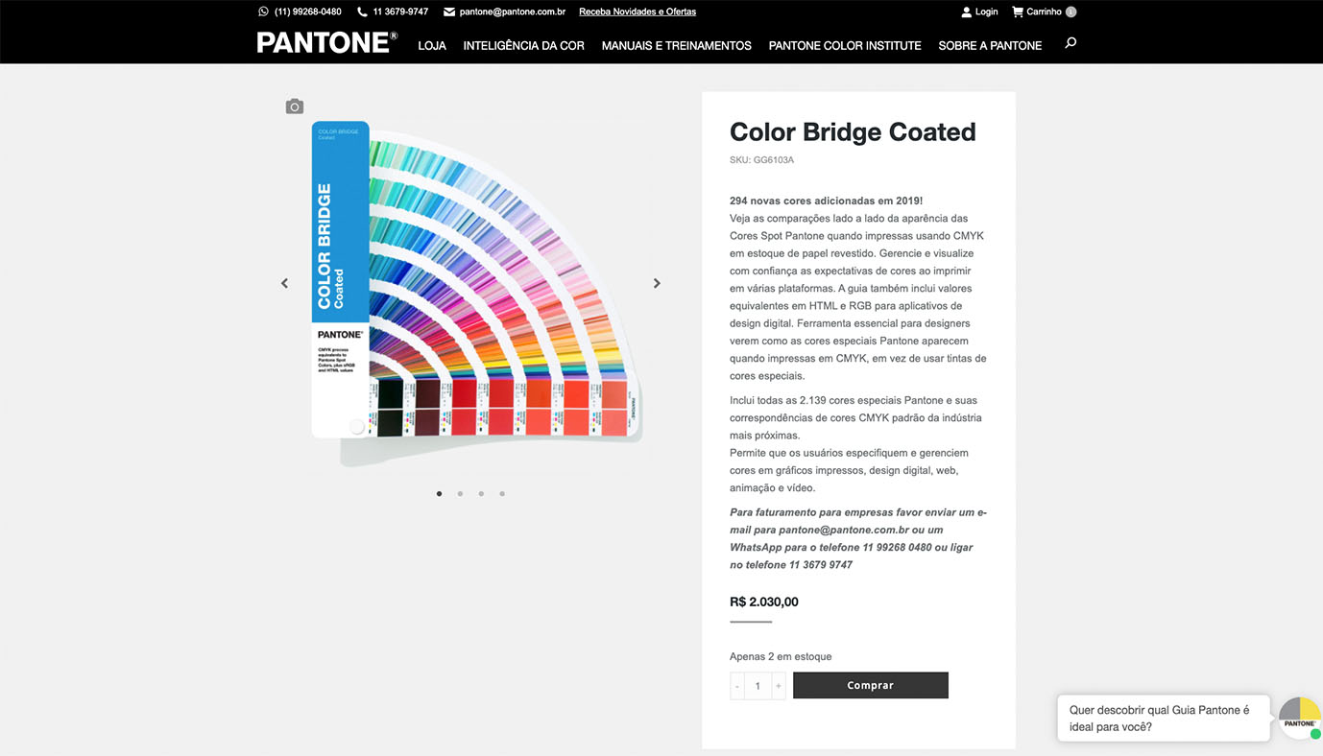This screenshot has width=1323, height=756.
Task: Click the envelope email icon
Action: pos(449,12)
